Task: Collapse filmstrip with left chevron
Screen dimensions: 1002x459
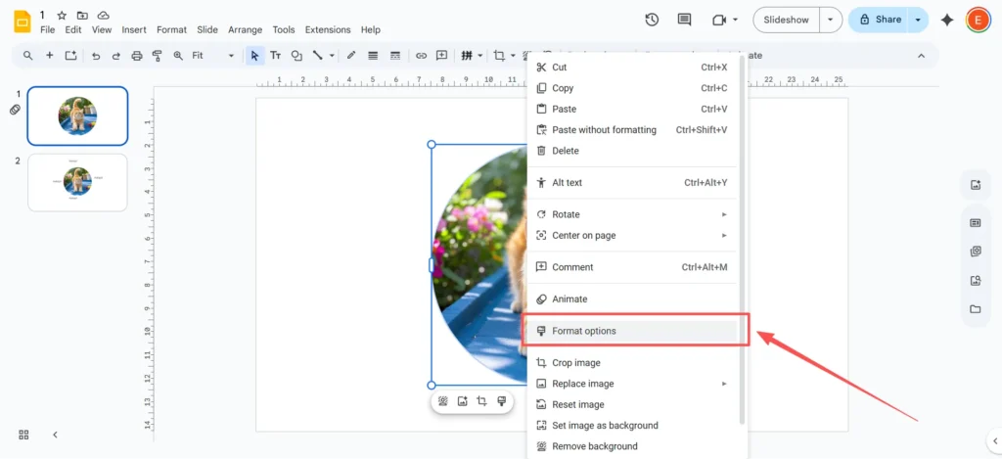Action: coord(55,435)
